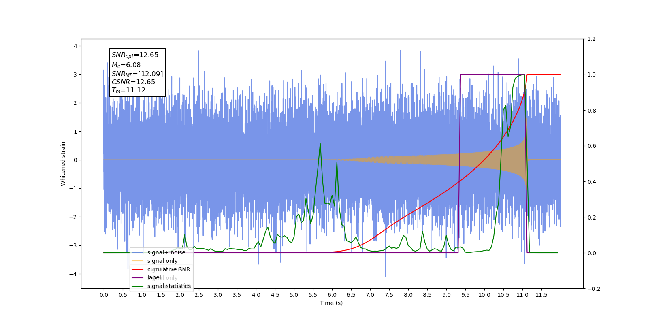Screen dimensions: 648x324
Task: Click the orange signal chirp near 10.5 s
Action: click(x=503, y=160)
